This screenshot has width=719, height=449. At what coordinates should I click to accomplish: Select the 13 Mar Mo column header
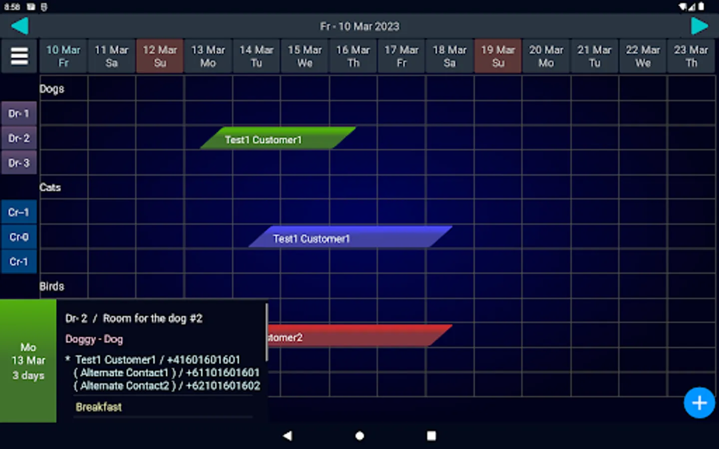[x=208, y=56]
